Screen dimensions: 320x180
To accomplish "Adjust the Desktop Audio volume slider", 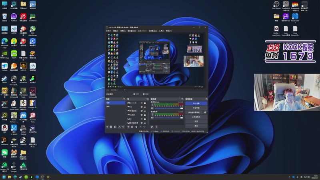I will point(168,118).
